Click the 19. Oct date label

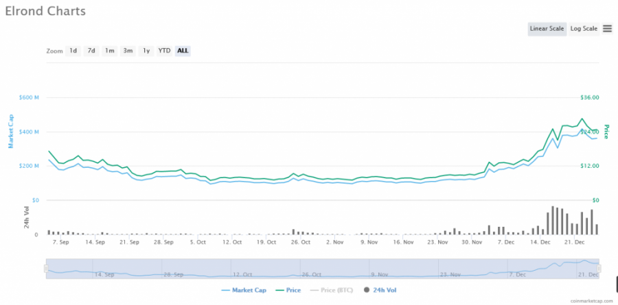(x=266, y=243)
